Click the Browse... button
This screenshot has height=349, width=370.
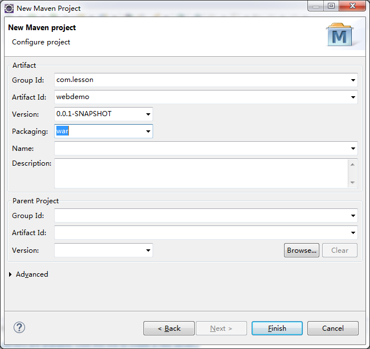click(x=302, y=251)
